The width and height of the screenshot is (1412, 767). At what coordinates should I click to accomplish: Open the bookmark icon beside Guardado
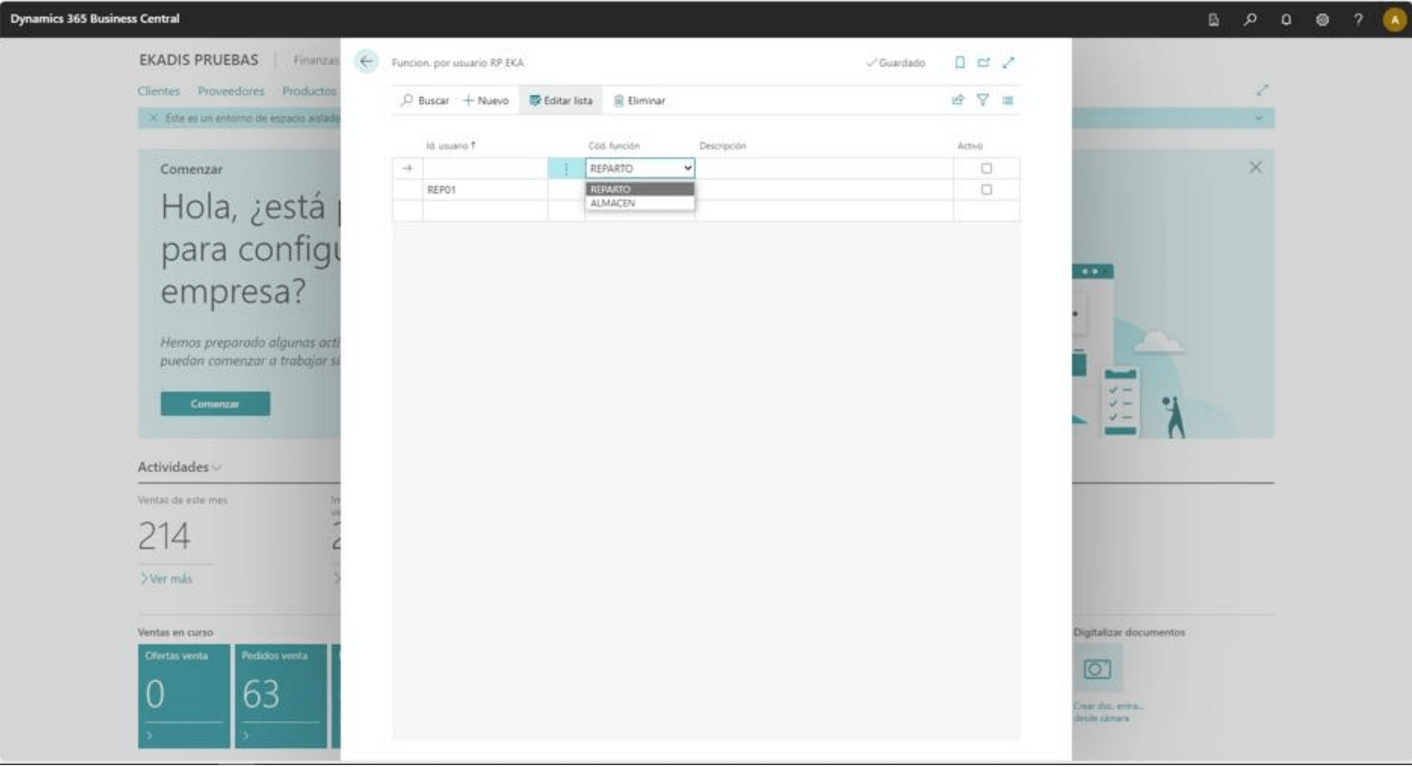pyautogui.click(x=960, y=63)
